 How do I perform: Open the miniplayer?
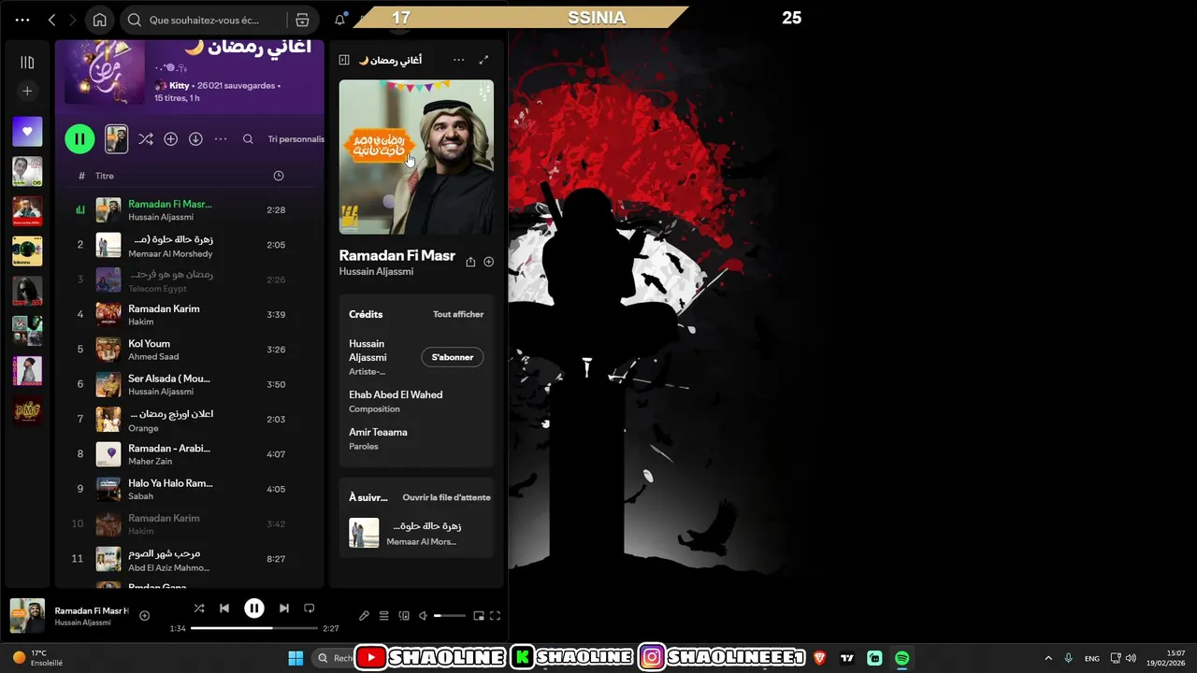(479, 616)
